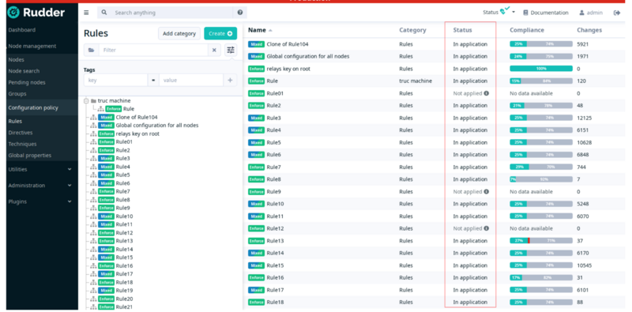
Task: Focus the rules Filter field
Action: tap(153, 50)
